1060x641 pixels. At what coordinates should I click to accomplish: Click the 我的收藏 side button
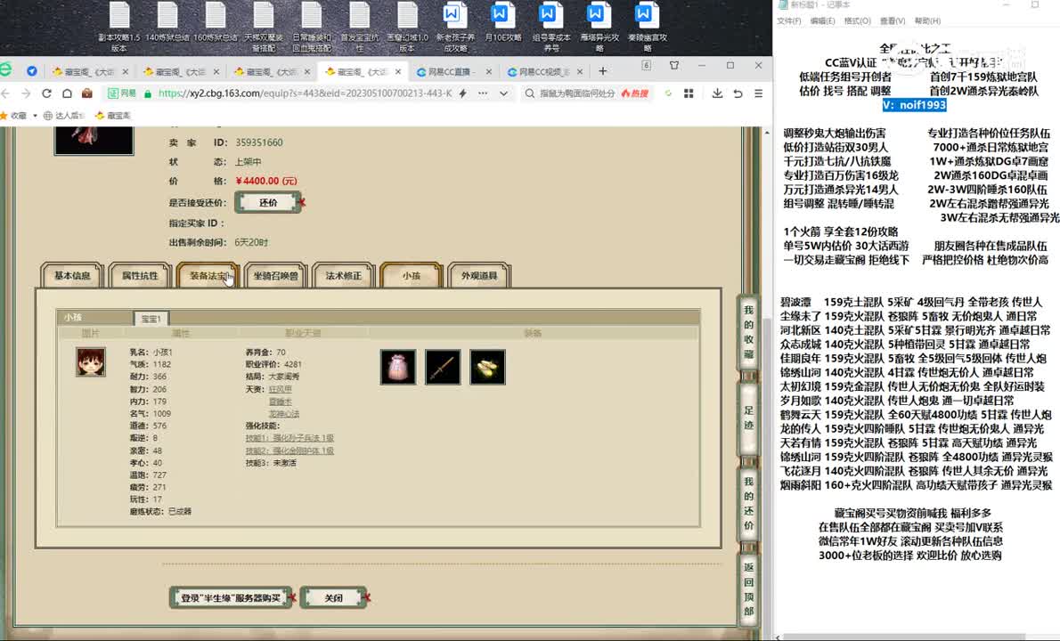pyautogui.click(x=748, y=332)
